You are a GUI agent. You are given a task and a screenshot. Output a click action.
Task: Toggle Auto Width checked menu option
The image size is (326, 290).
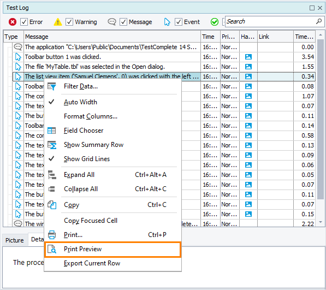point(112,102)
